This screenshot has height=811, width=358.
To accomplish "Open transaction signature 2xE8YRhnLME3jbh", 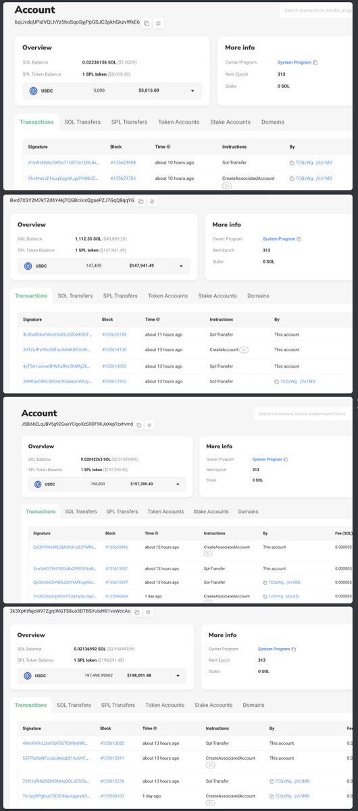I will tap(65, 546).
